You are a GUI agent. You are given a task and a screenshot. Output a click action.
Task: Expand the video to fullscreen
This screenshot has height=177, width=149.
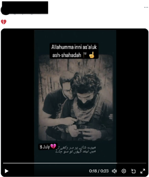(143, 171)
